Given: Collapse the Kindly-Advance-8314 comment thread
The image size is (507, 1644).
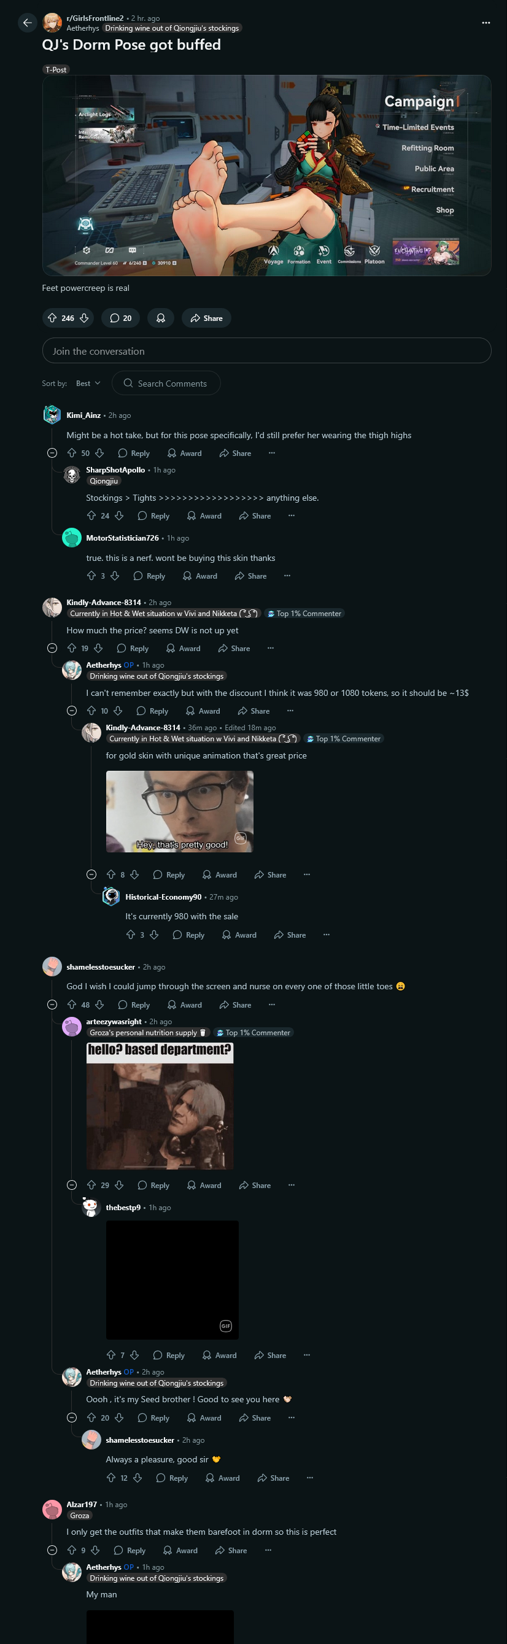Looking at the screenshot, I should (52, 649).
